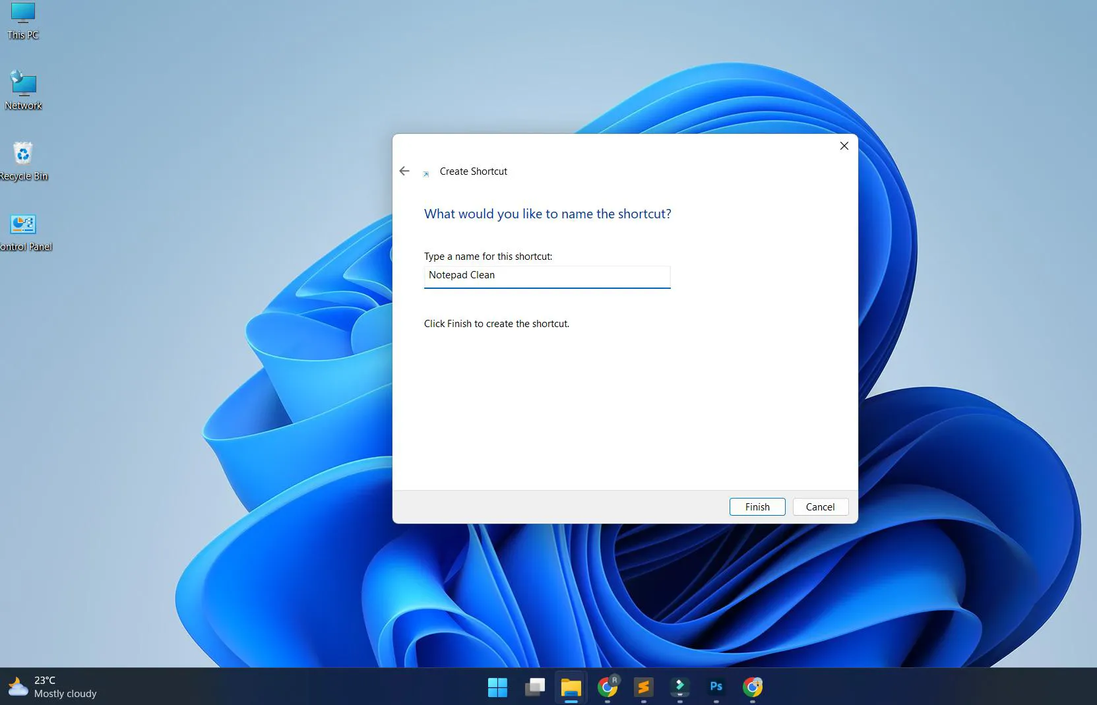Launch Wondershare Filmora from the taskbar
This screenshot has width=1097, height=705.
tap(679, 687)
